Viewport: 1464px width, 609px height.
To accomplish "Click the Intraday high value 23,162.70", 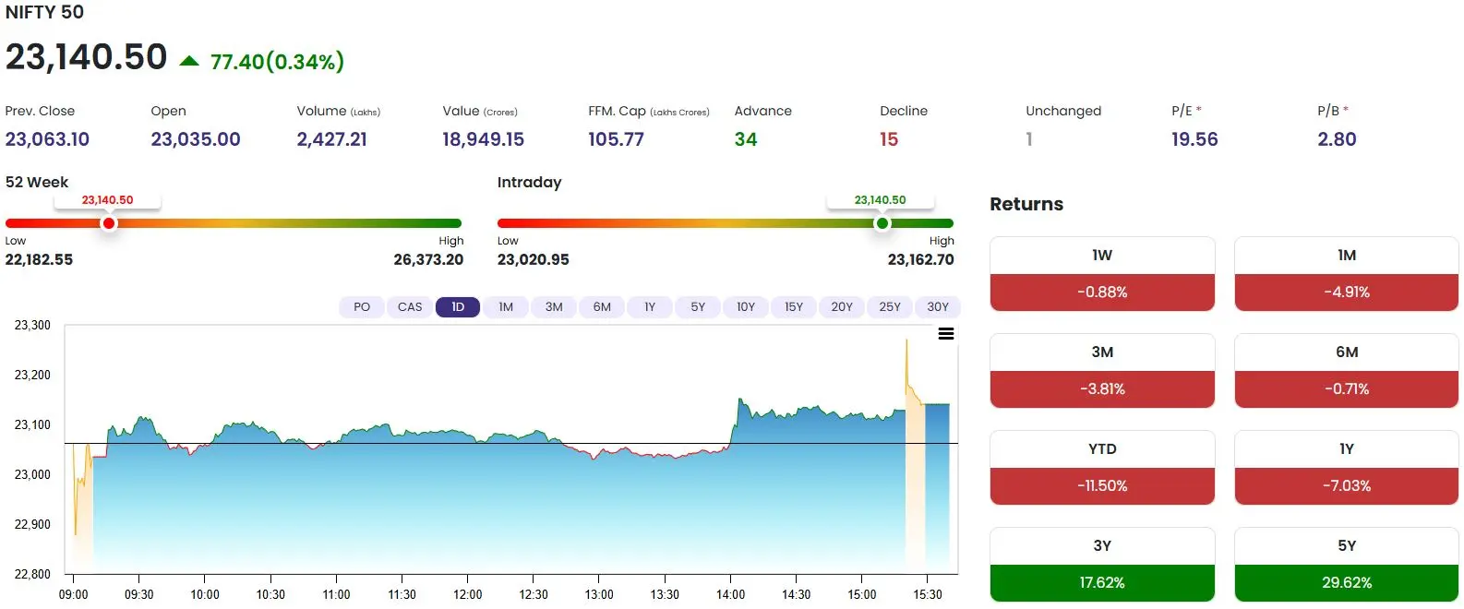I will [921, 260].
